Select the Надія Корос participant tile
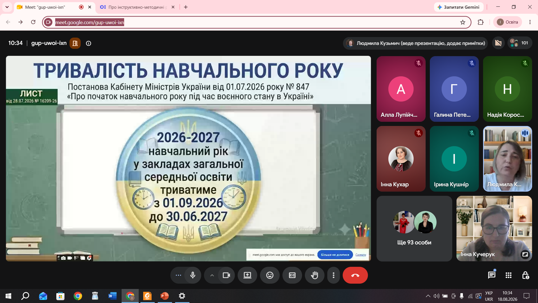The width and height of the screenshot is (538, 303). [507, 89]
